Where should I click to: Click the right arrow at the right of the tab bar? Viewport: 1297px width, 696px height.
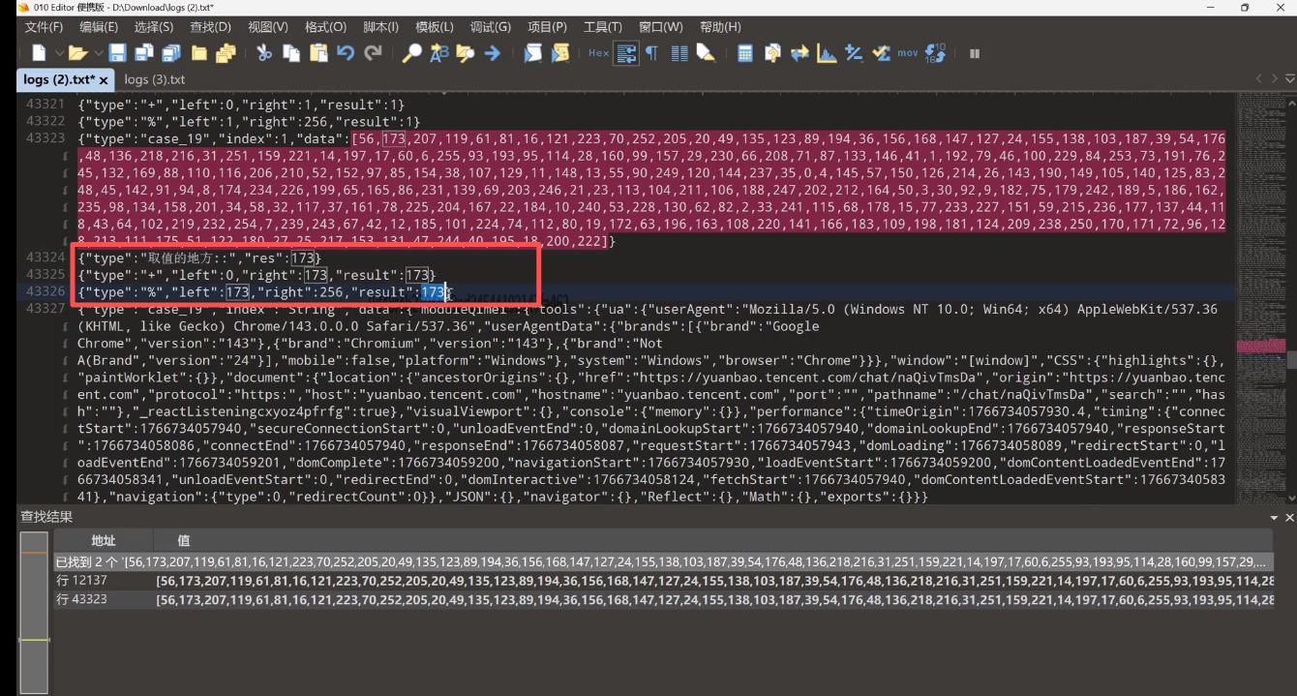tap(1274, 78)
